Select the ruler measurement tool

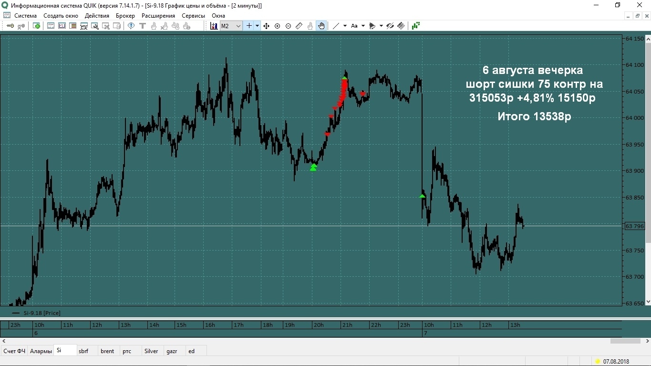299,26
